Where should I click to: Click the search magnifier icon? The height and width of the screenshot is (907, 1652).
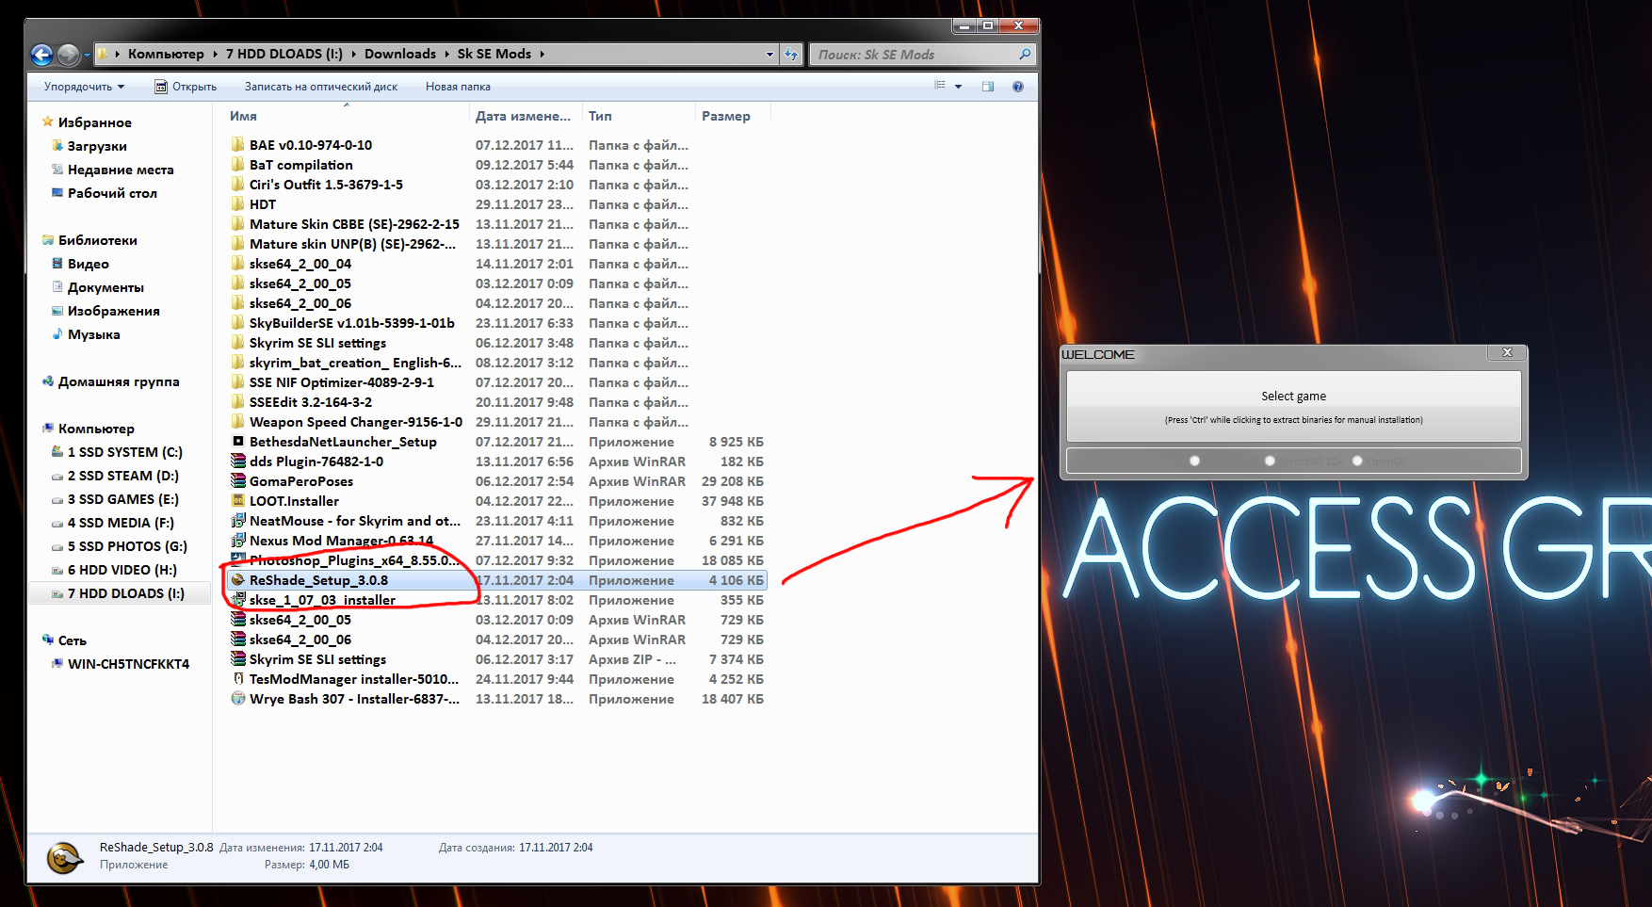click(1025, 55)
